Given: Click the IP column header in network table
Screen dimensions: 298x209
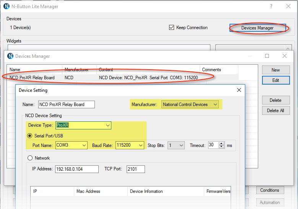Looking at the screenshot, I should [x=52, y=191].
